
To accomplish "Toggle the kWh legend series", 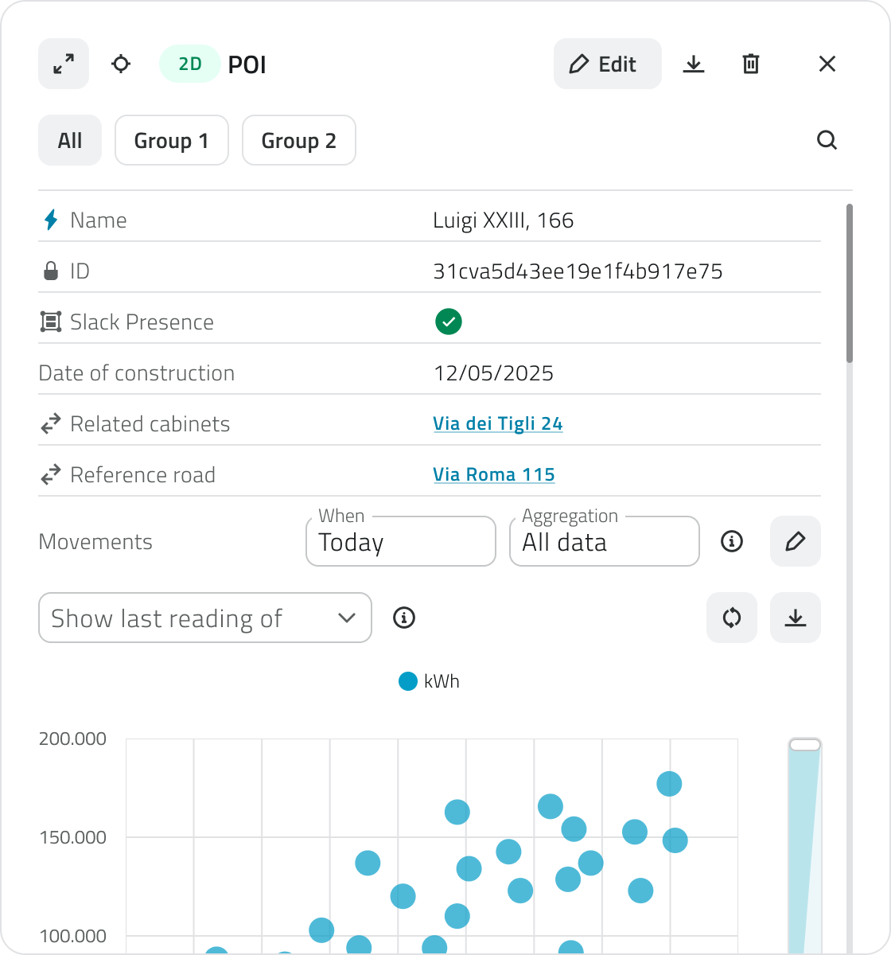I will (430, 682).
